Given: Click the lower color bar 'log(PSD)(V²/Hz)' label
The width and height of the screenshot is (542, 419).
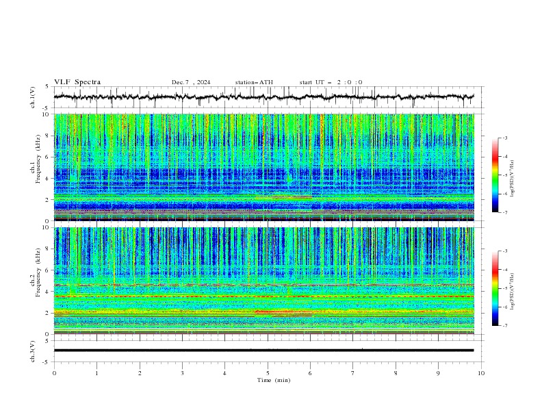Looking at the screenshot, I should coord(513,292).
